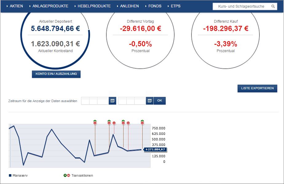Image resolution: width=284 pixels, height=184 pixels.
Task: Click the green marker above the second dotted line
Action: tap(109, 121)
